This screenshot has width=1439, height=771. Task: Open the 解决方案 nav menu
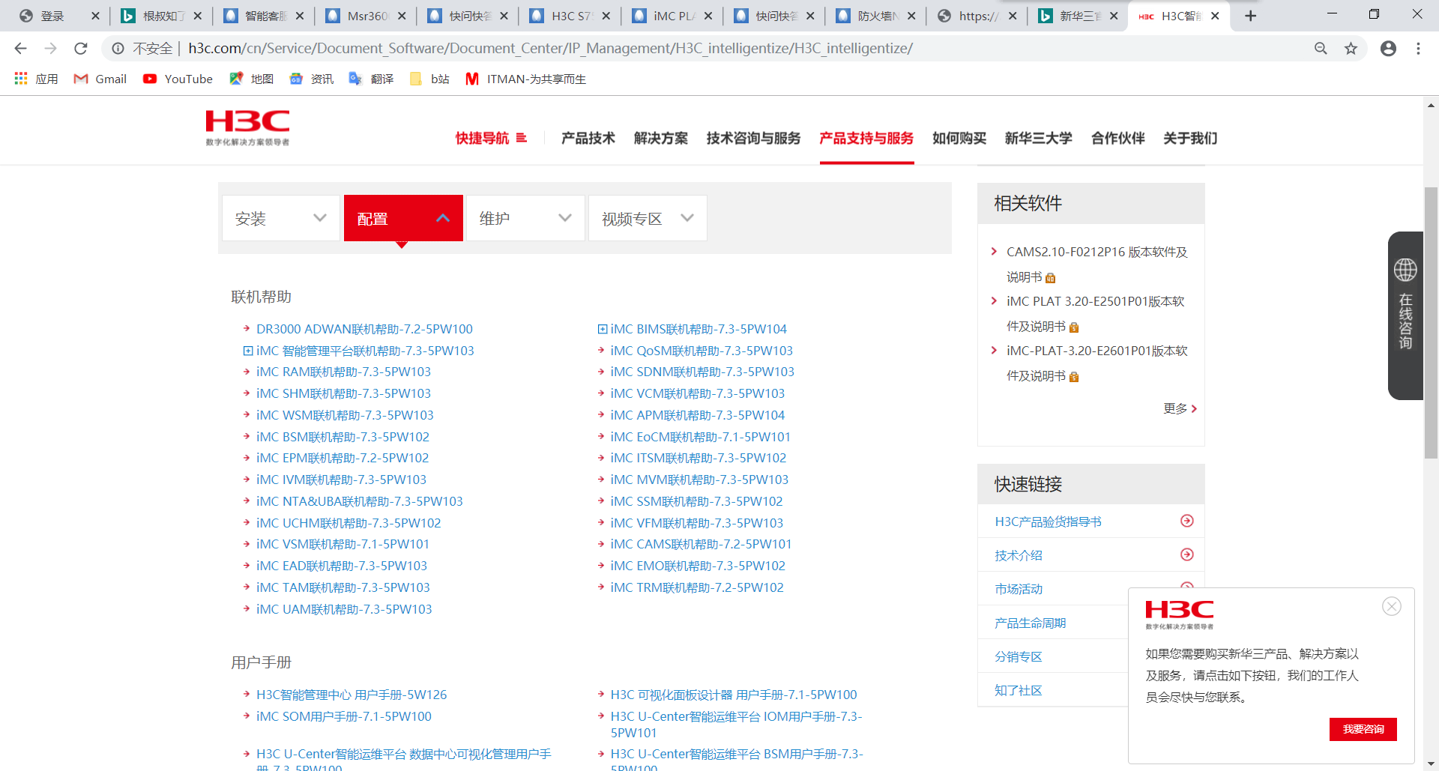pos(661,138)
